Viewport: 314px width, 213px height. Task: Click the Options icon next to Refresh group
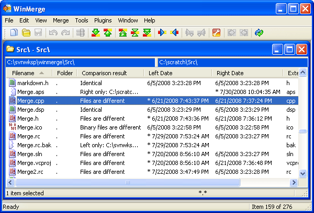pos(217,33)
